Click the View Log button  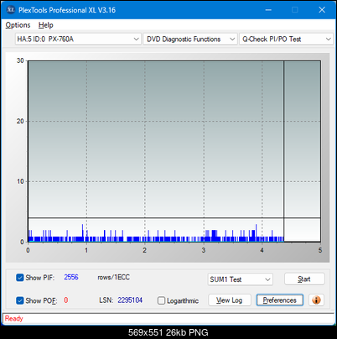[x=230, y=300]
